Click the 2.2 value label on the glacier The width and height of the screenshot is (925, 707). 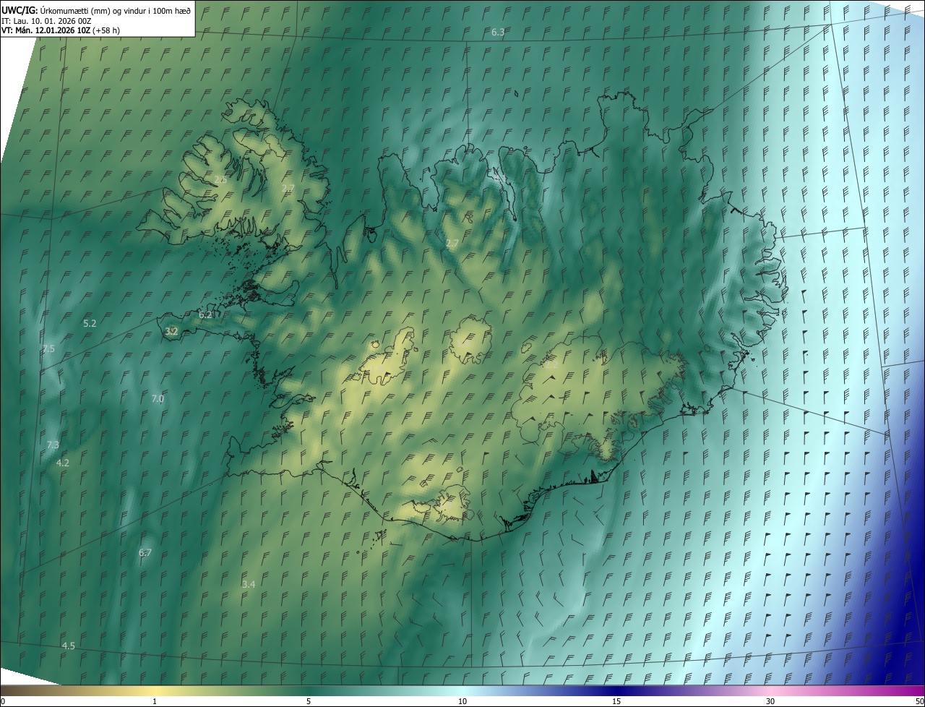point(551,366)
